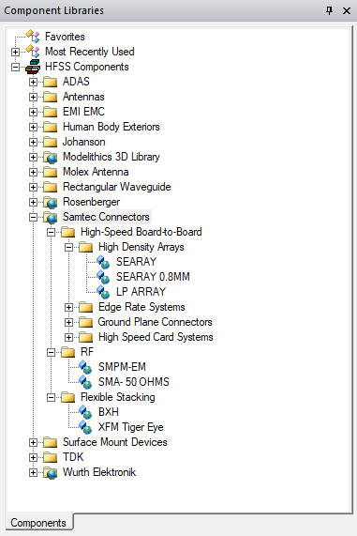Expand the High Speed Card Systems folder
This screenshot has height=536, width=357.
tap(68, 338)
